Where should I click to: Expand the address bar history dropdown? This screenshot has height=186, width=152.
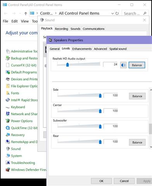pyautogui.click(x=112, y=14)
